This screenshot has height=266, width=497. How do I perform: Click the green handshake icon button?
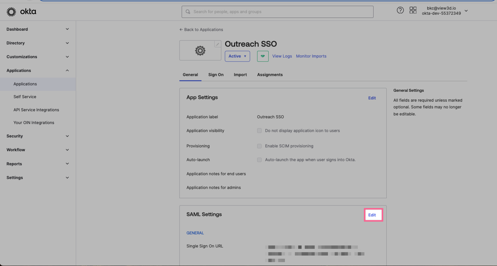(x=263, y=56)
